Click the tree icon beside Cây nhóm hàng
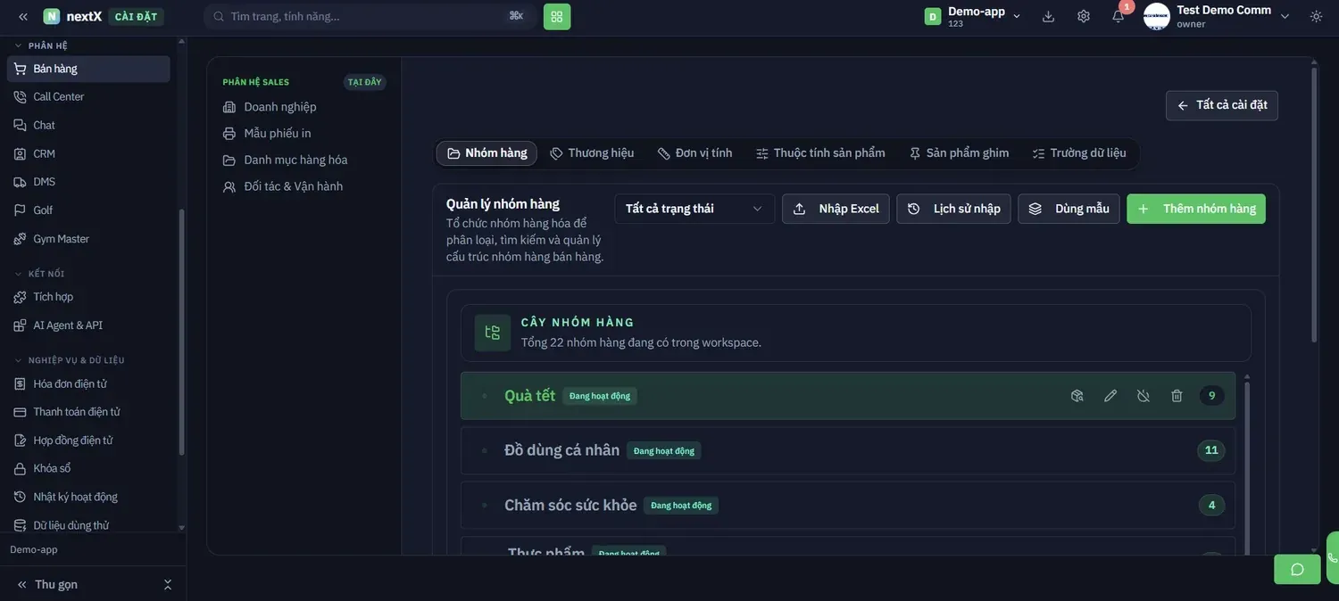This screenshot has width=1339, height=601. click(493, 333)
